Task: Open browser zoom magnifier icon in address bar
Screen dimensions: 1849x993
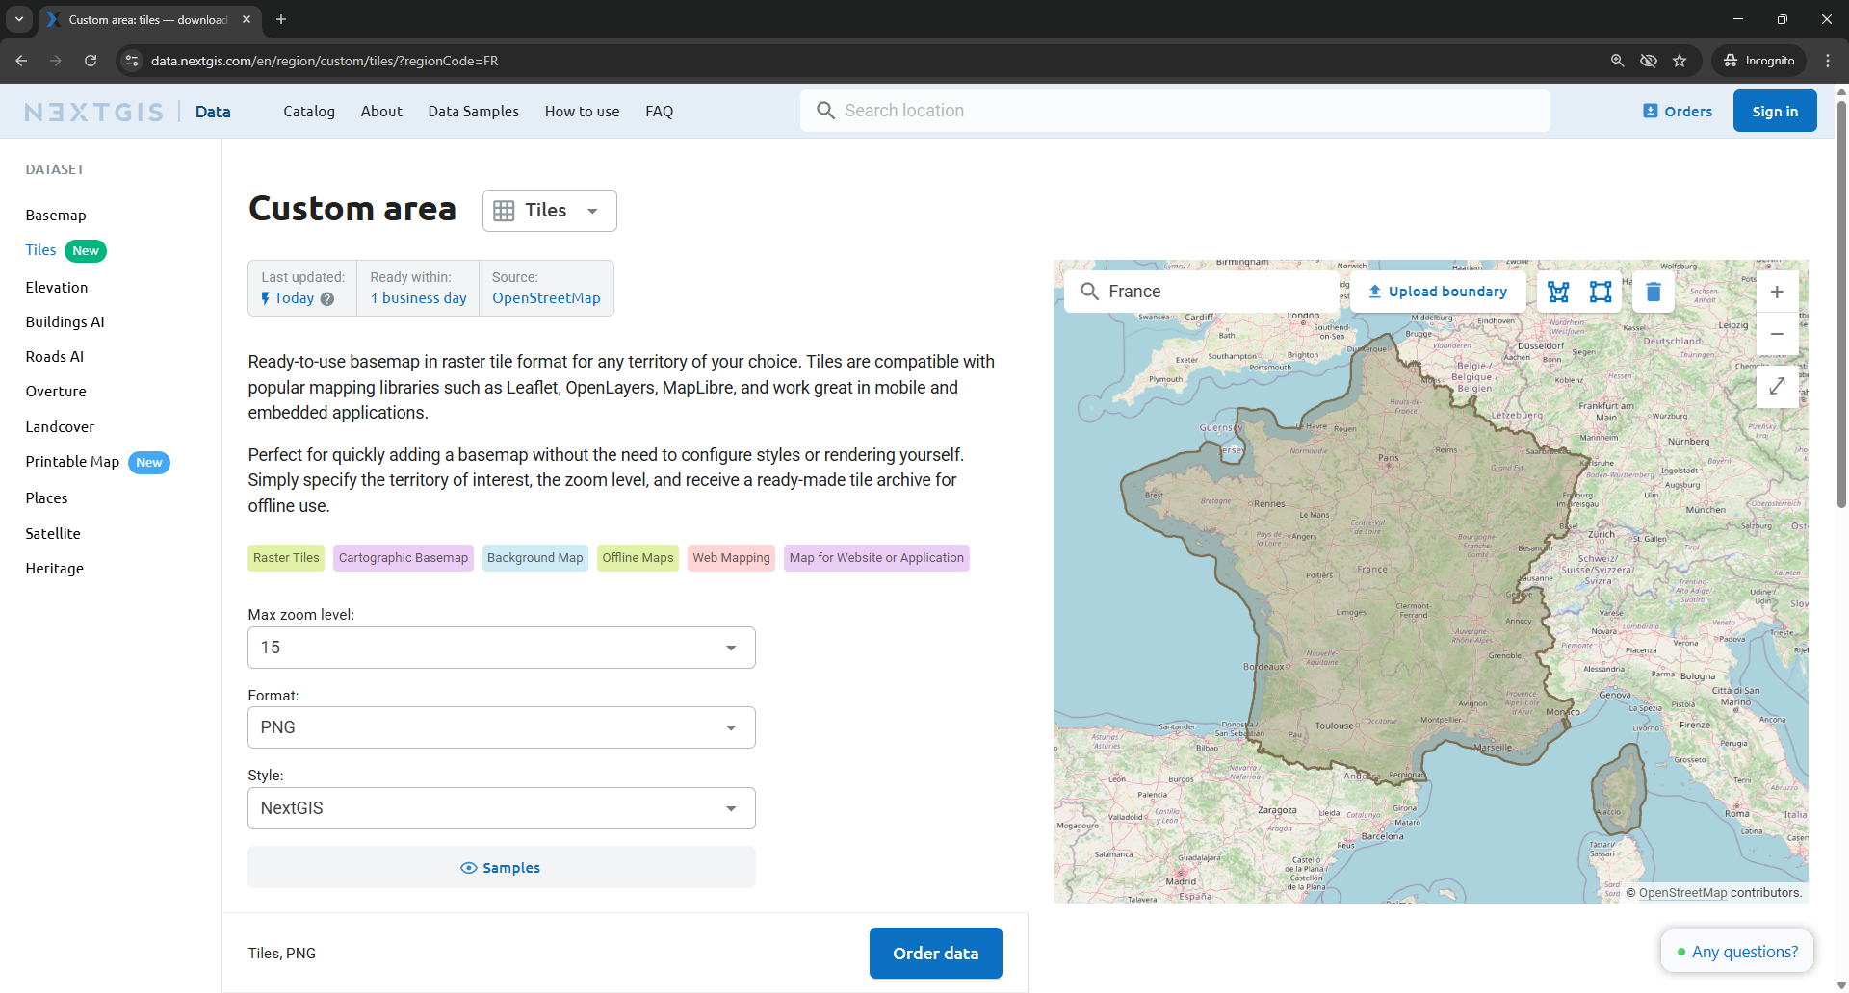Action: (1618, 61)
